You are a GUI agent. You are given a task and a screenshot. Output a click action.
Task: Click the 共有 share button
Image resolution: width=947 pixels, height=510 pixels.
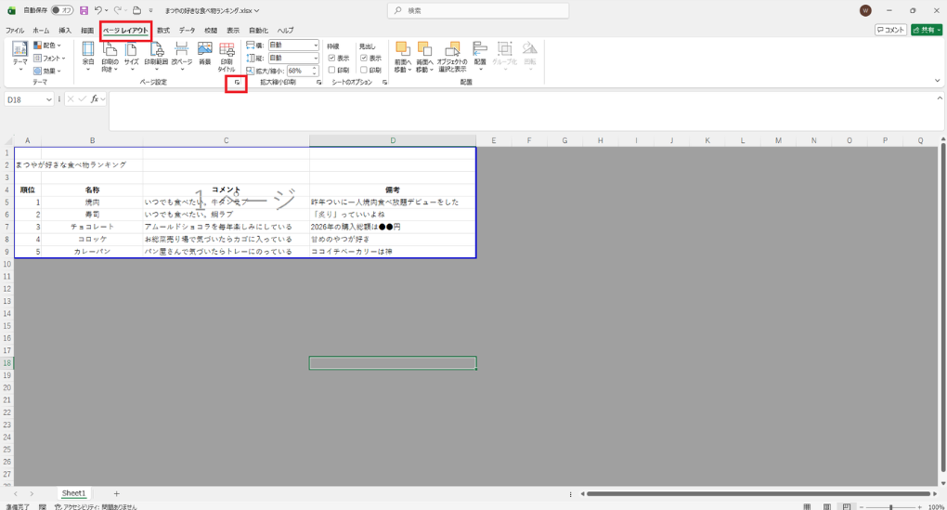tap(927, 30)
